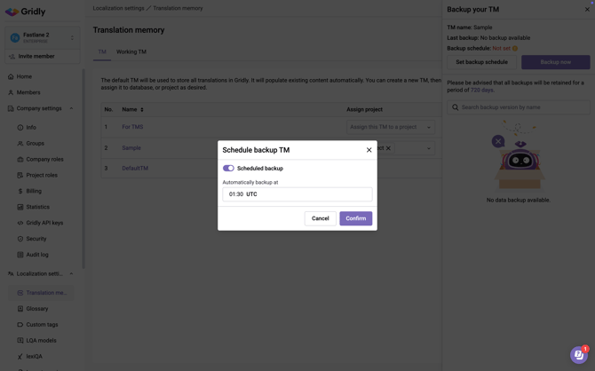Image resolution: width=595 pixels, height=371 pixels.
Task: Open the Statistics page
Action: coord(37,207)
